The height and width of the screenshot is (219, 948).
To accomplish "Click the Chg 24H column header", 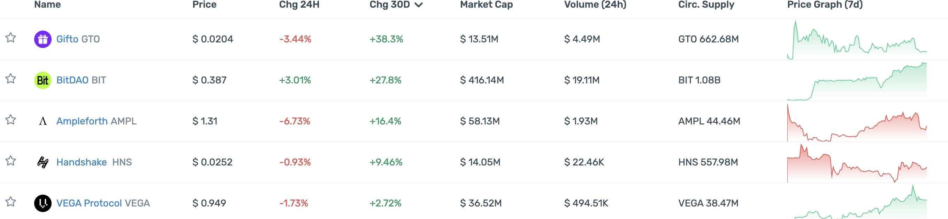I will click(x=299, y=5).
